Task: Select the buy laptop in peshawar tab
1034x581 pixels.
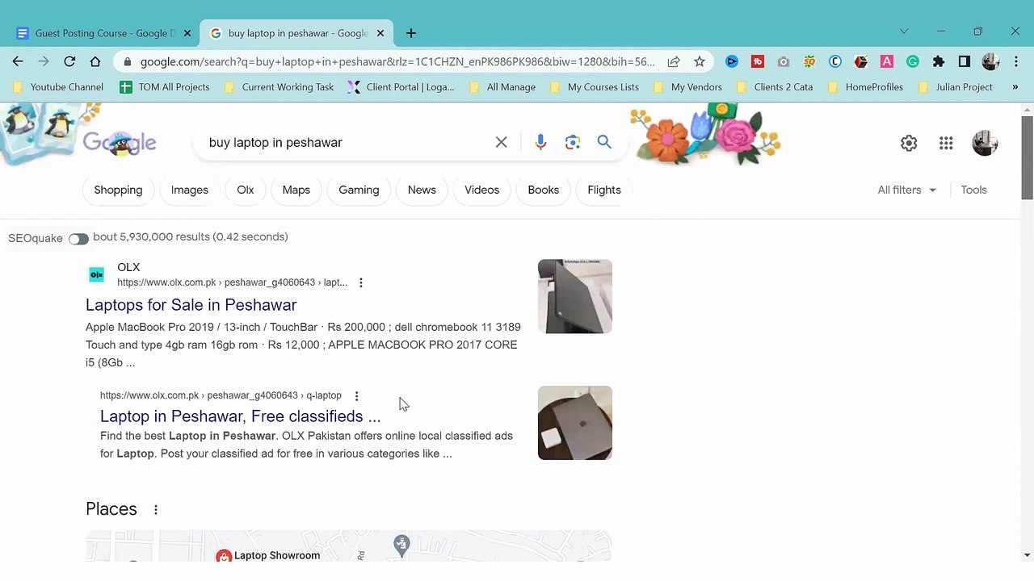Action: click(x=297, y=33)
